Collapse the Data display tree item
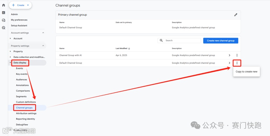Screen dimensions: 270x136 [10, 63]
